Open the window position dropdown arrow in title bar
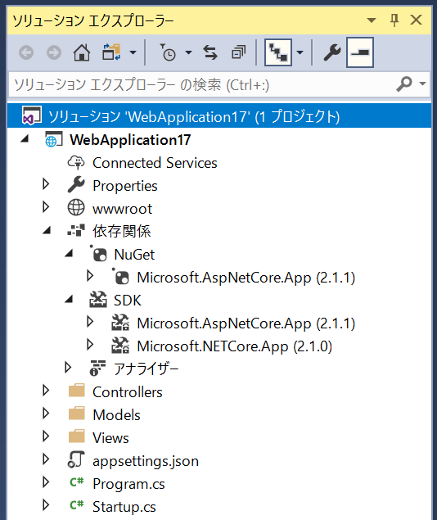 point(372,20)
